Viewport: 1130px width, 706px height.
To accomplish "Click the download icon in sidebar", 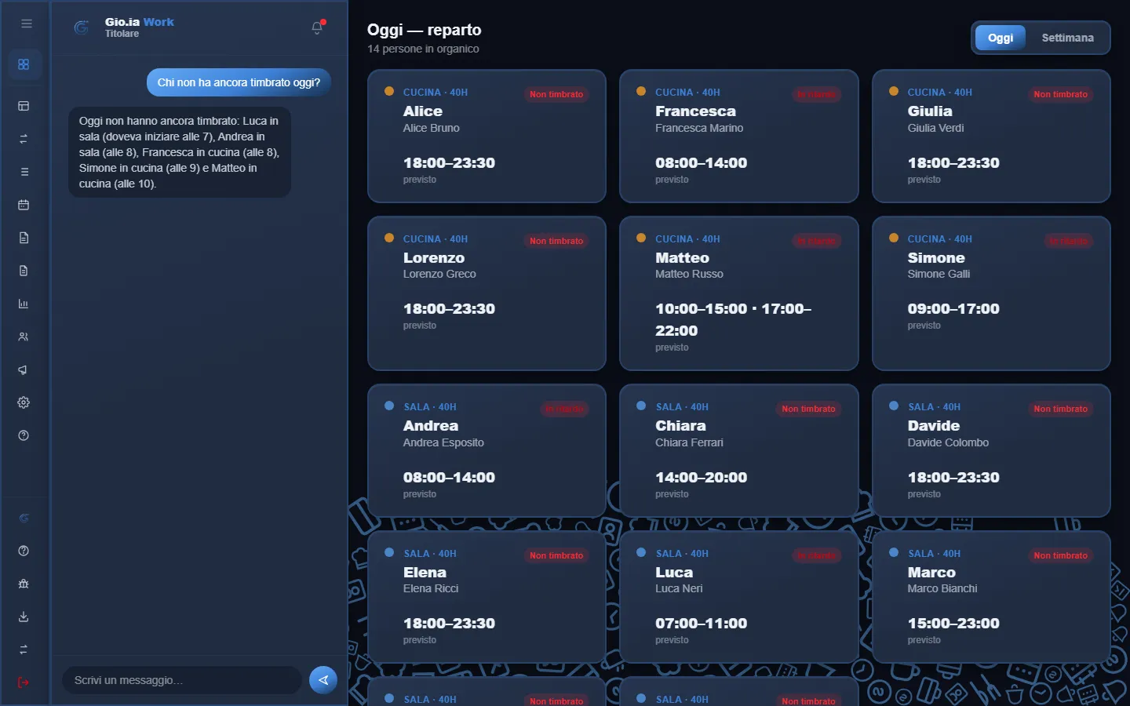I will tap(24, 617).
